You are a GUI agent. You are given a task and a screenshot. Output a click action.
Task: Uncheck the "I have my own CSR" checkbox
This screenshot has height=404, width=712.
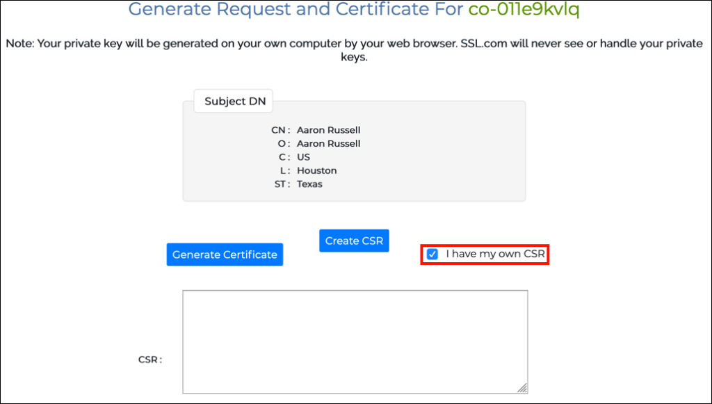(x=432, y=254)
